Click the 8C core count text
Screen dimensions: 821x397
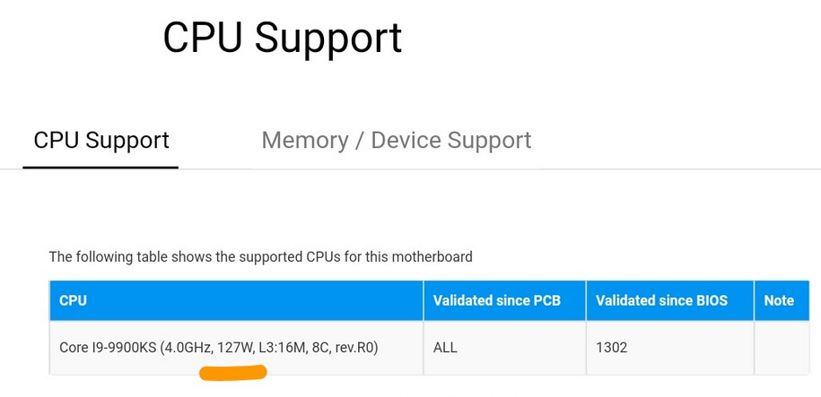(320, 347)
